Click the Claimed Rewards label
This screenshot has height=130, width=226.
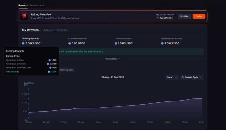click(x=123, y=39)
